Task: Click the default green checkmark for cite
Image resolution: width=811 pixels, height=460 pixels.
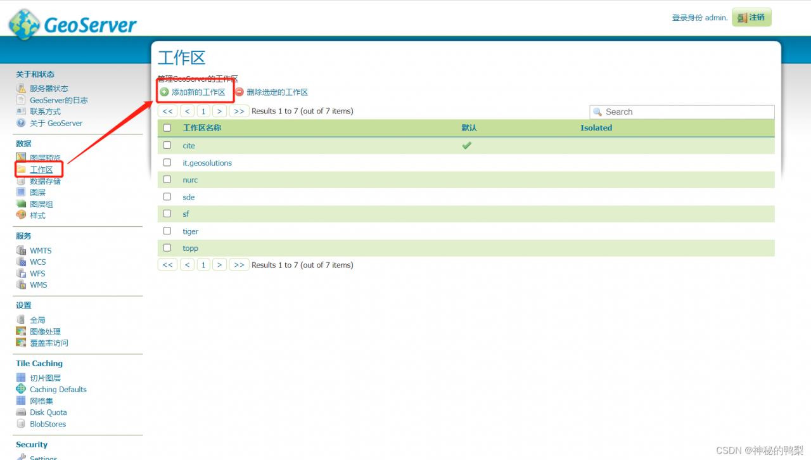Action: pyautogui.click(x=467, y=145)
